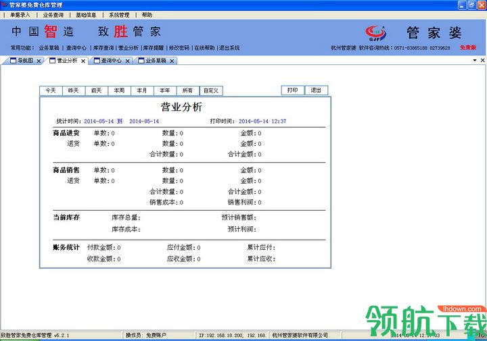Click the 销售利润: 0 value
The image size is (487, 341).
(x=245, y=203)
